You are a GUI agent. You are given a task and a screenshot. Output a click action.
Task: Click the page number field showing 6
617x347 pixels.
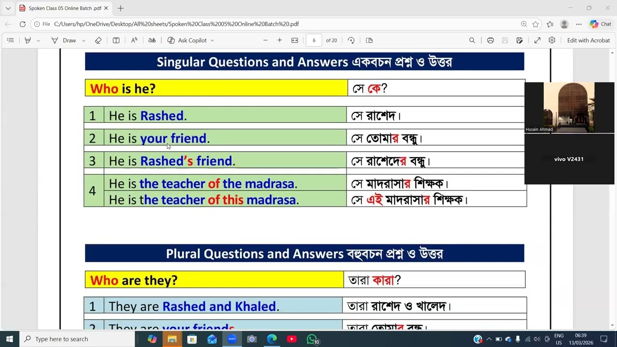(314, 40)
